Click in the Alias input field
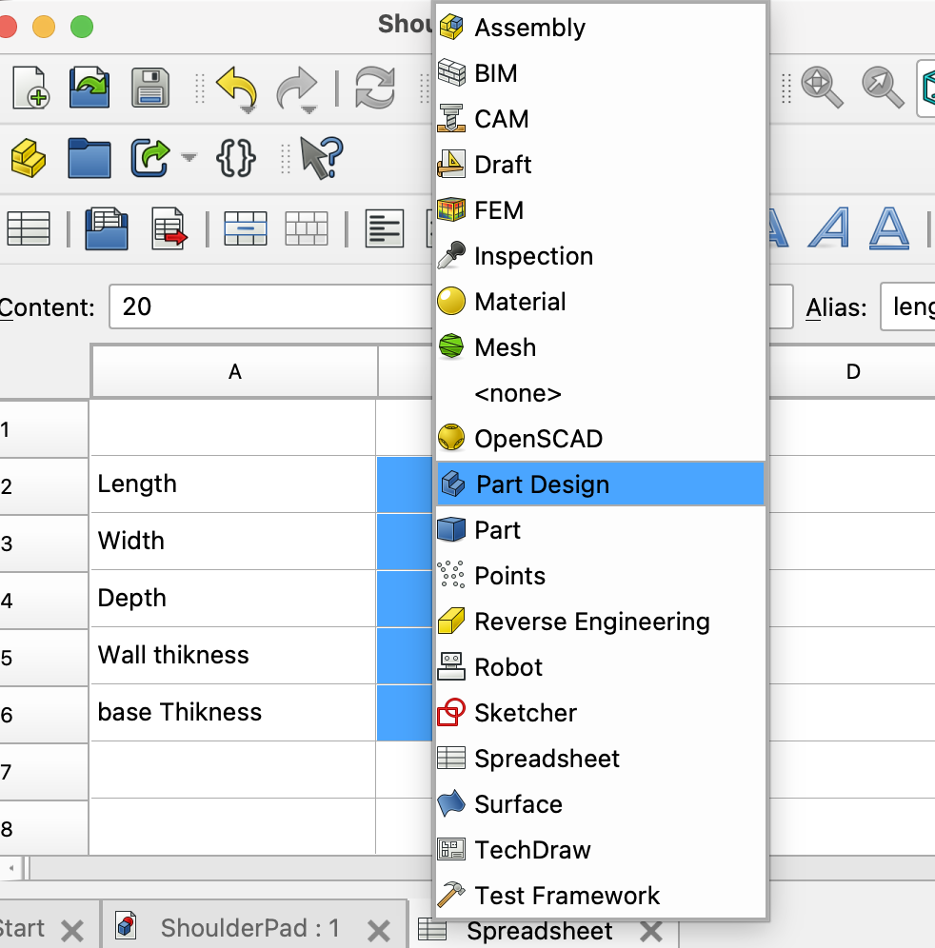This screenshot has width=935, height=948. [907, 306]
